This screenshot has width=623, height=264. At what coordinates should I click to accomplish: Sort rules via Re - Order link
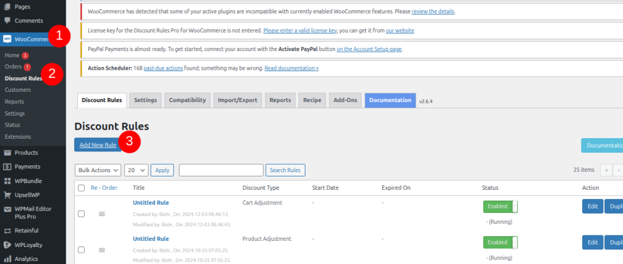pos(104,188)
